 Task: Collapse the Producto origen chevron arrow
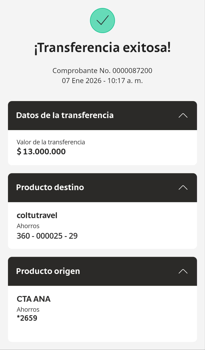183,271
